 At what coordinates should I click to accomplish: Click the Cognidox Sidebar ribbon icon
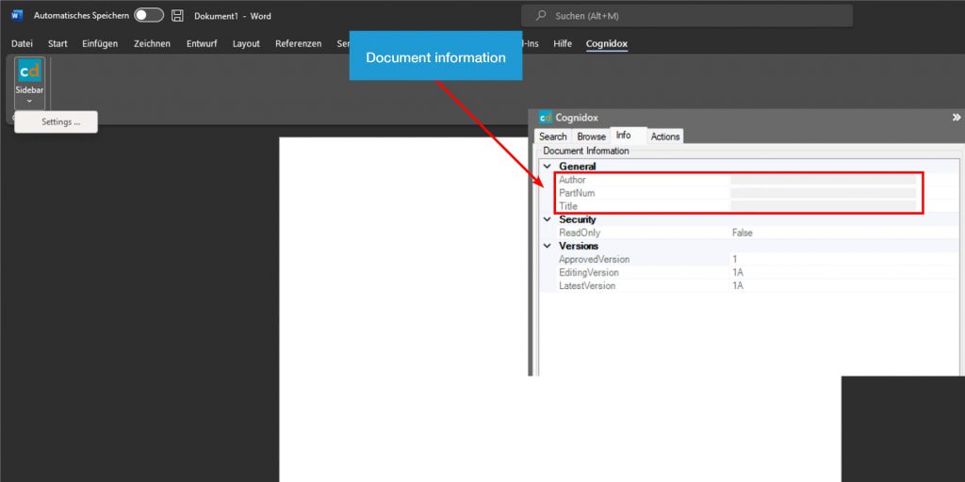(29, 72)
